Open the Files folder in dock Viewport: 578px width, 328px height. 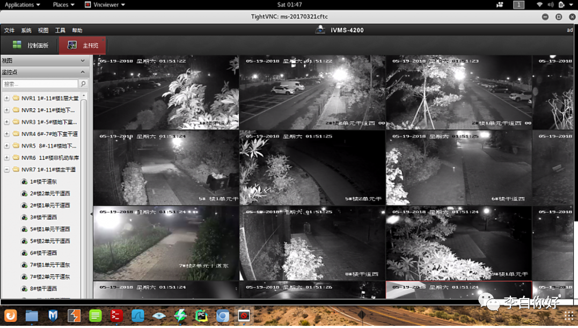tap(32, 316)
